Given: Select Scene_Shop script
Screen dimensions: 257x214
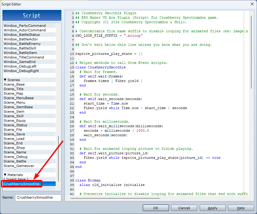Looking at the screenshot, I should 29,148.
